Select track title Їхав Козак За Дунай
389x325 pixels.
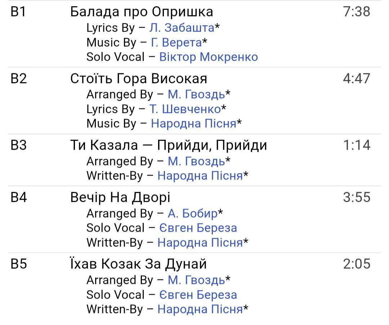[x=138, y=264]
